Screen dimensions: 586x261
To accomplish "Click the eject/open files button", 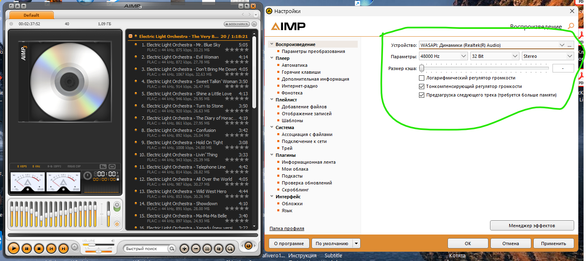I will pos(74,247).
